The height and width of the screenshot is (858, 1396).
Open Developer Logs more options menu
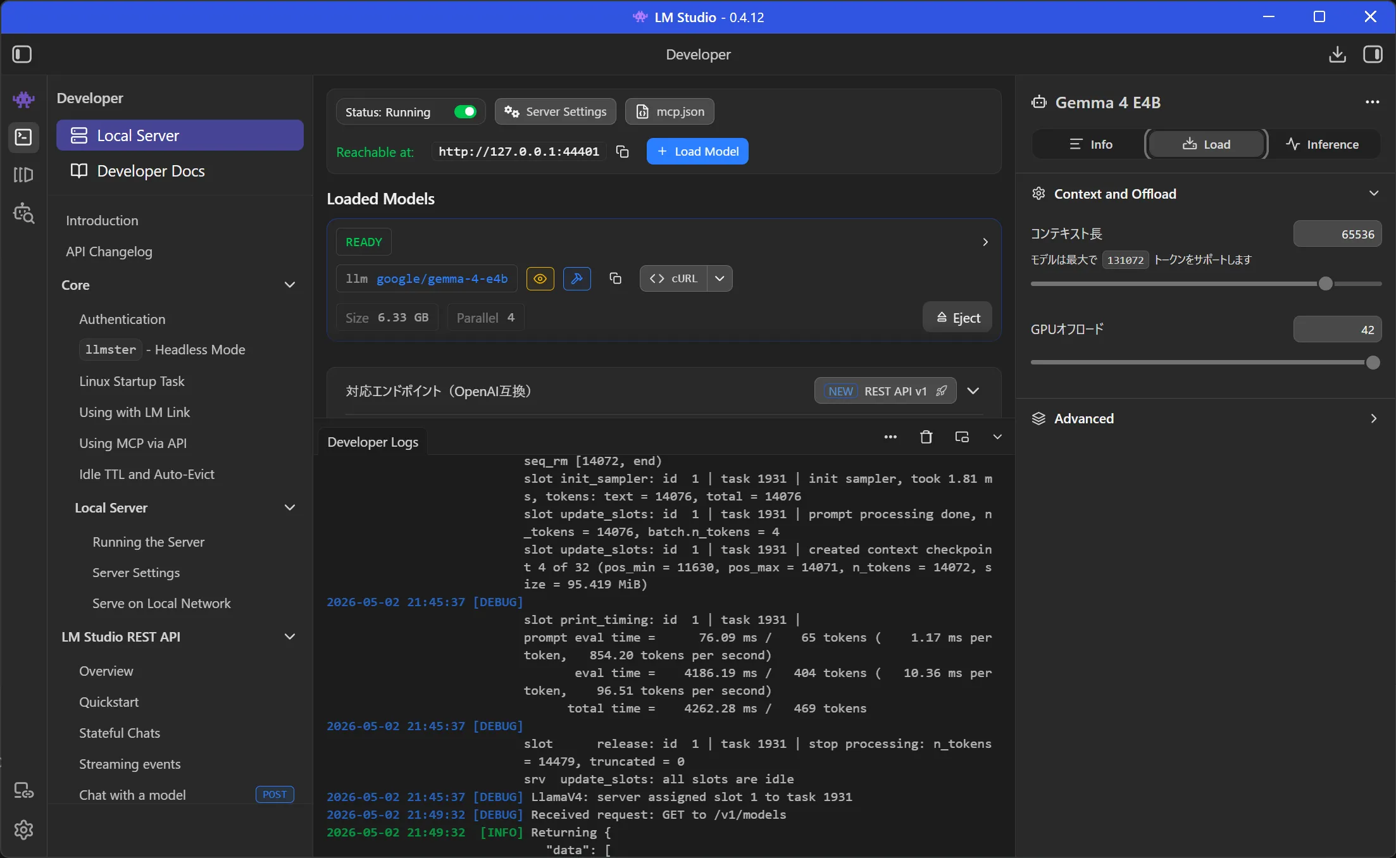[x=890, y=437]
